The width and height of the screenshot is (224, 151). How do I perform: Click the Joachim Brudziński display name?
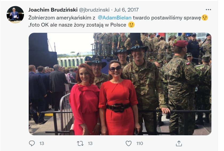(x=53, y=10)
